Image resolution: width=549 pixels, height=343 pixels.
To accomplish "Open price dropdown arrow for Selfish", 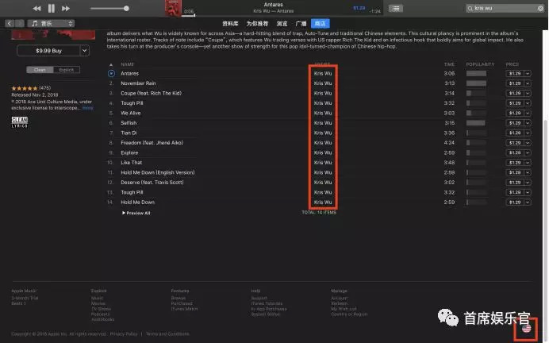I will coord(528,123).
